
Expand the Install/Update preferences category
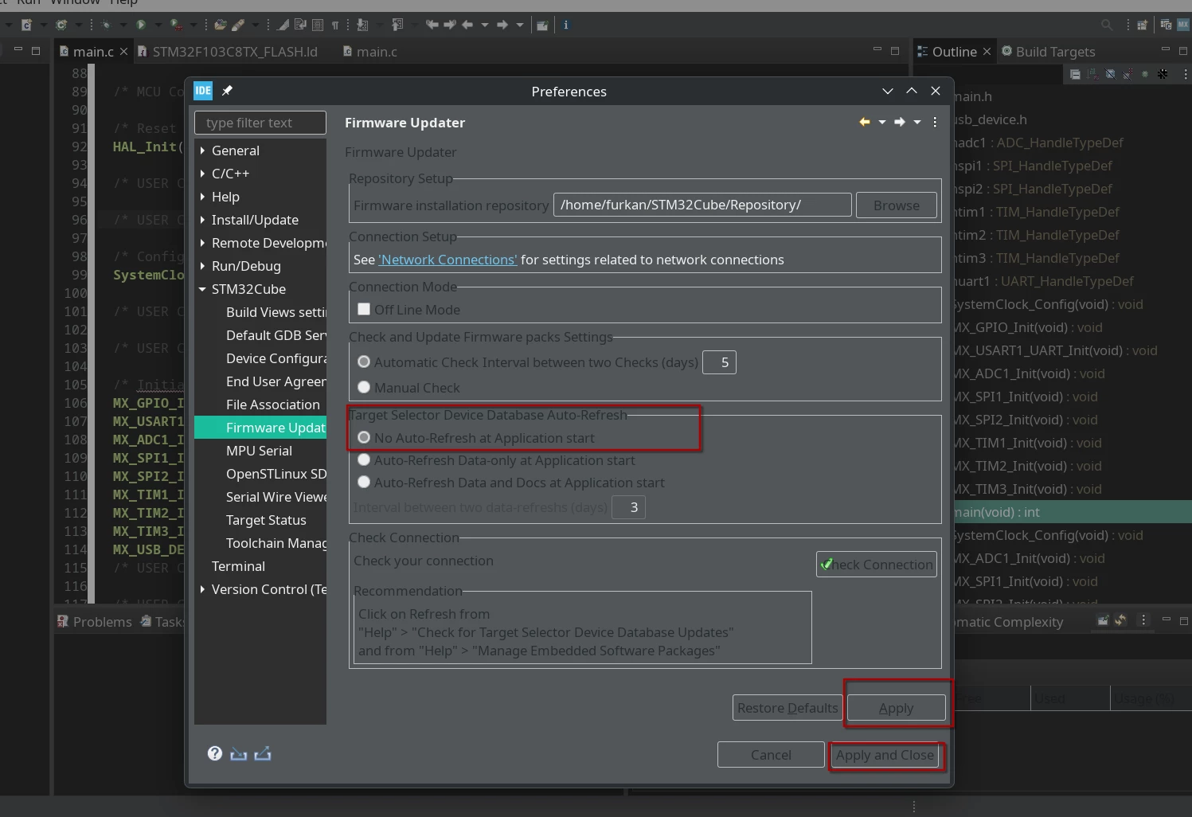coord(202,220)
